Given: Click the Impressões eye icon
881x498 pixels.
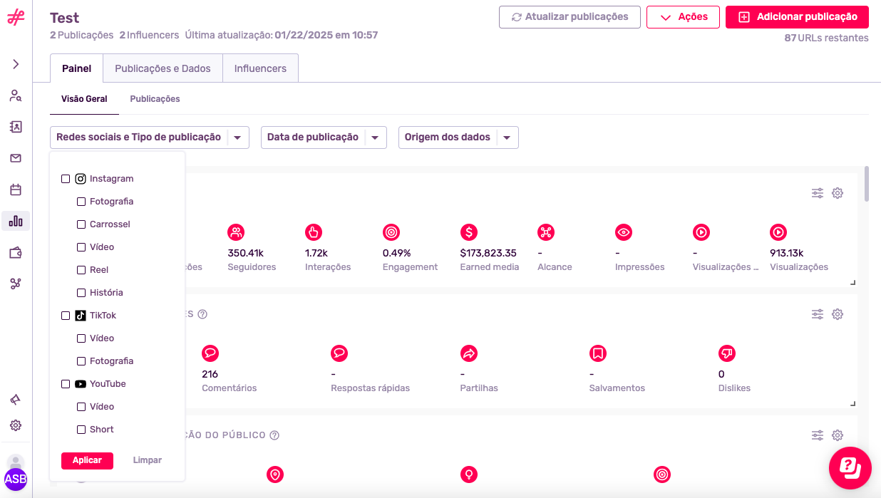Looking at the screenshot, I should tap(624, 232).
